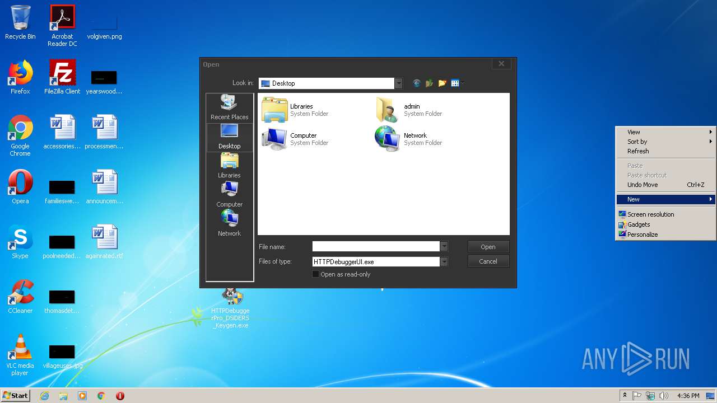Select the Opera desktop shortcut
717x403 pixels.
20,187
